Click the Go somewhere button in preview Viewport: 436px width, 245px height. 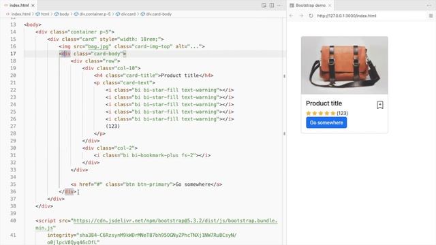326,122
